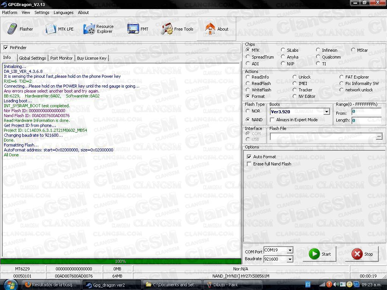Open the security alert tray icon
The image size is (387, 290).
tap(329, 284)
